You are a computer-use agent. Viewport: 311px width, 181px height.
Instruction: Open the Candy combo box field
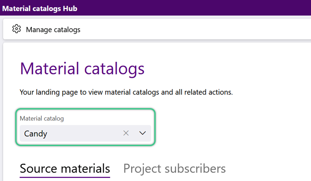point(85,133)
